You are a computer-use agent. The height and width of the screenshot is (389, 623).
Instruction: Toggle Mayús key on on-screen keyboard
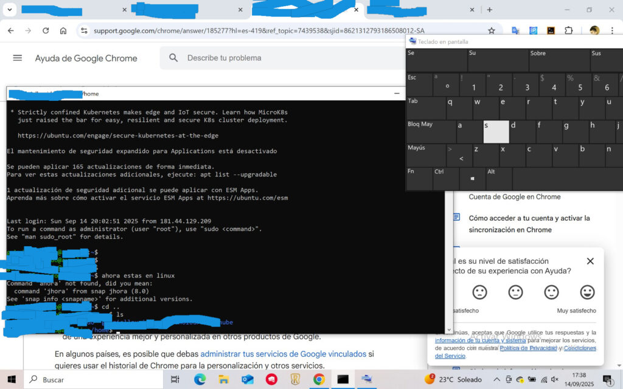tap(426, 155)
